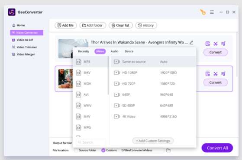Switch to the Video tab
This screenshot has height=160, width=242.
pyautogui.click(x=100, y=51)
